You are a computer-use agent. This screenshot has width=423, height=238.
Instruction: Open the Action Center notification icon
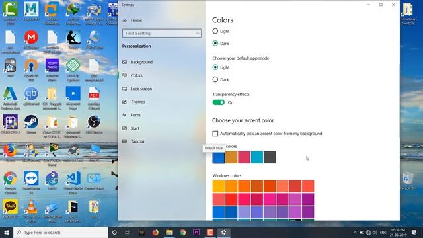point(414,232)
